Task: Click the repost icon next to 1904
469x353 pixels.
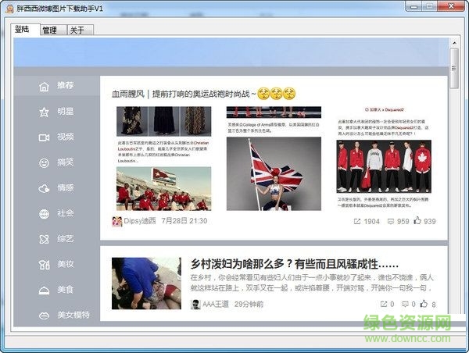Action: click(357, 222)
